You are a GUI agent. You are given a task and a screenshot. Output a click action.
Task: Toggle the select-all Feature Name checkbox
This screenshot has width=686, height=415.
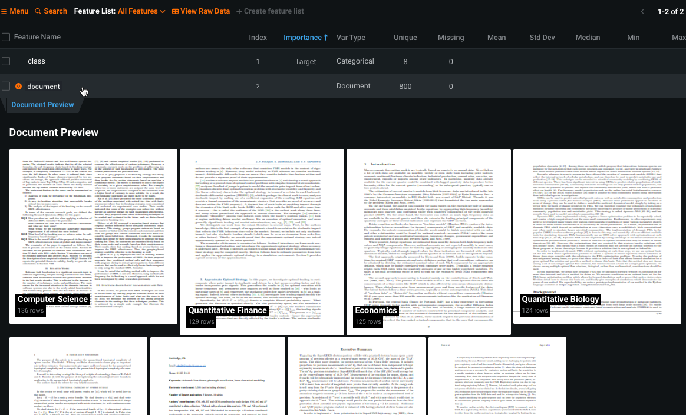click(x=6, y=37)
